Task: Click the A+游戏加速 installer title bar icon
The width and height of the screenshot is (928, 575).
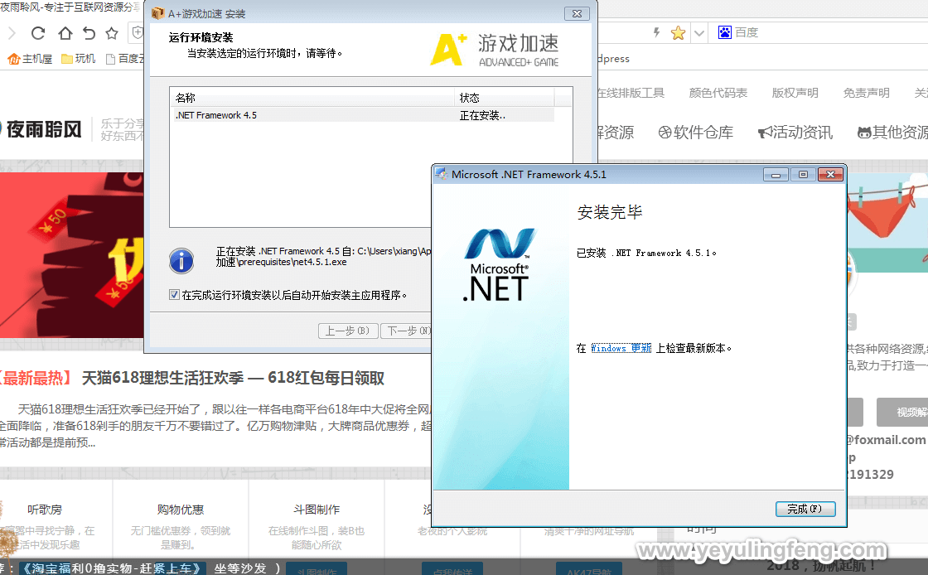Action: tap(158, 13)
